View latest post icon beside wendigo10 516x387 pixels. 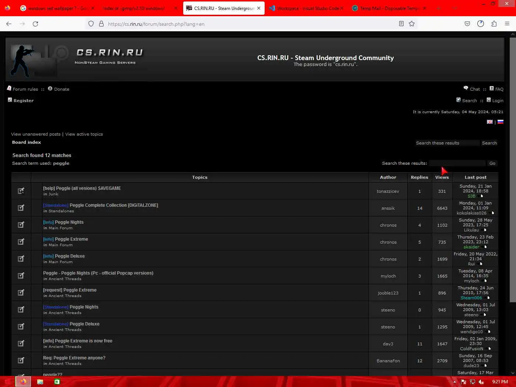(x=489, y=332)
